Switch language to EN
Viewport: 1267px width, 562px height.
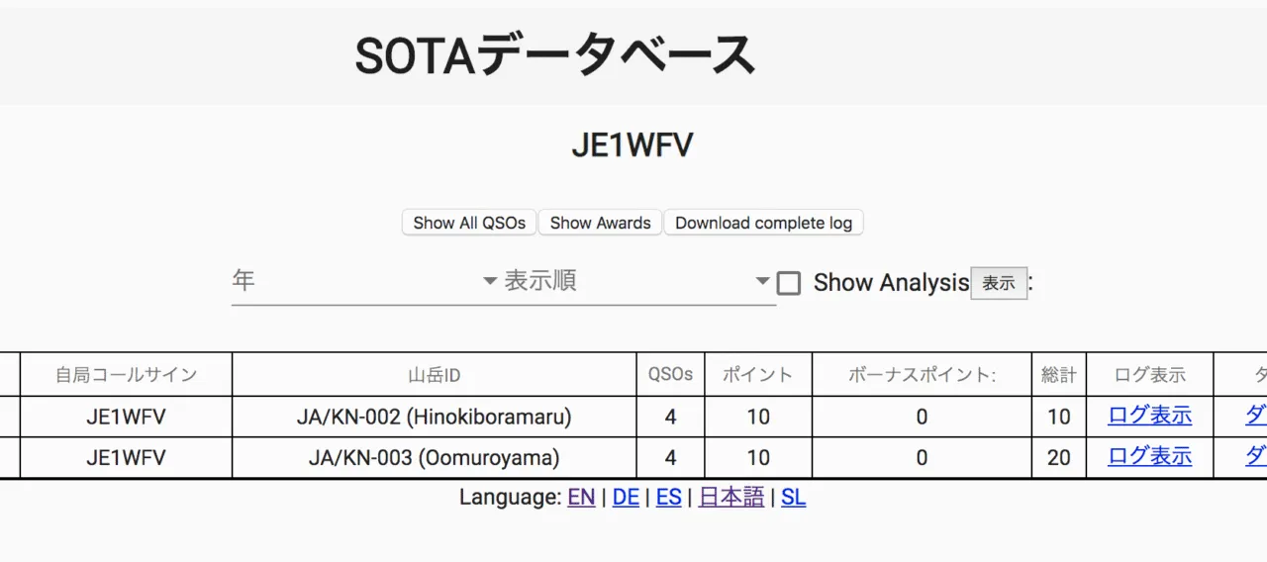pyautogui.click(x=581, y=497)
